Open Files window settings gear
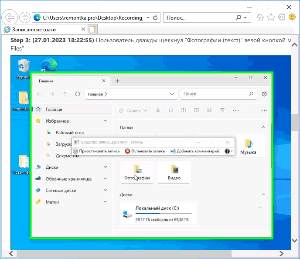This screenshot has width=300, height=259. click(x=264, y=94)
